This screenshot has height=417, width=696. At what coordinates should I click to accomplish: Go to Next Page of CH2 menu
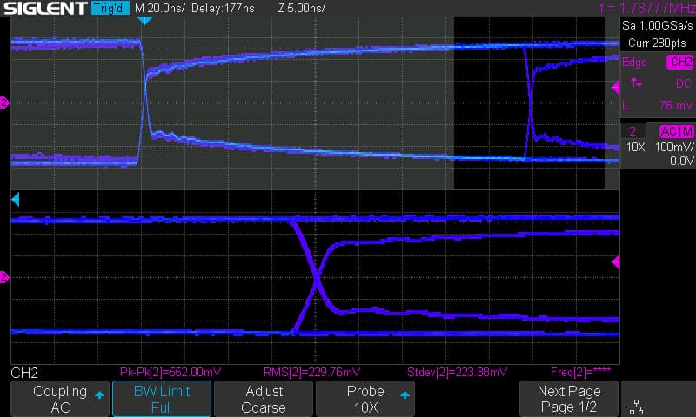(568, 399)
